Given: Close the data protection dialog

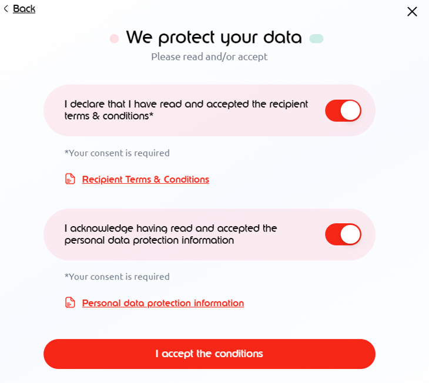Looking at the screenshot, I should [x=412, y=12].
